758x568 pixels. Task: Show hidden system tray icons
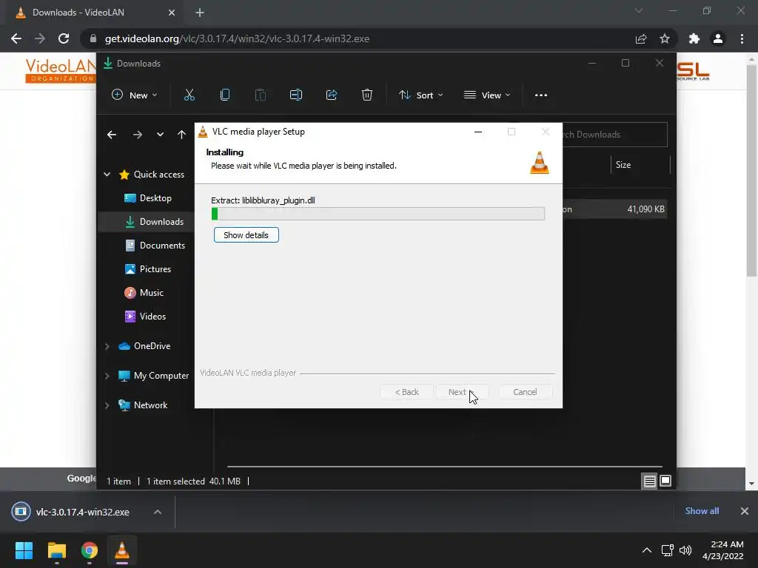tap(646, 550)
